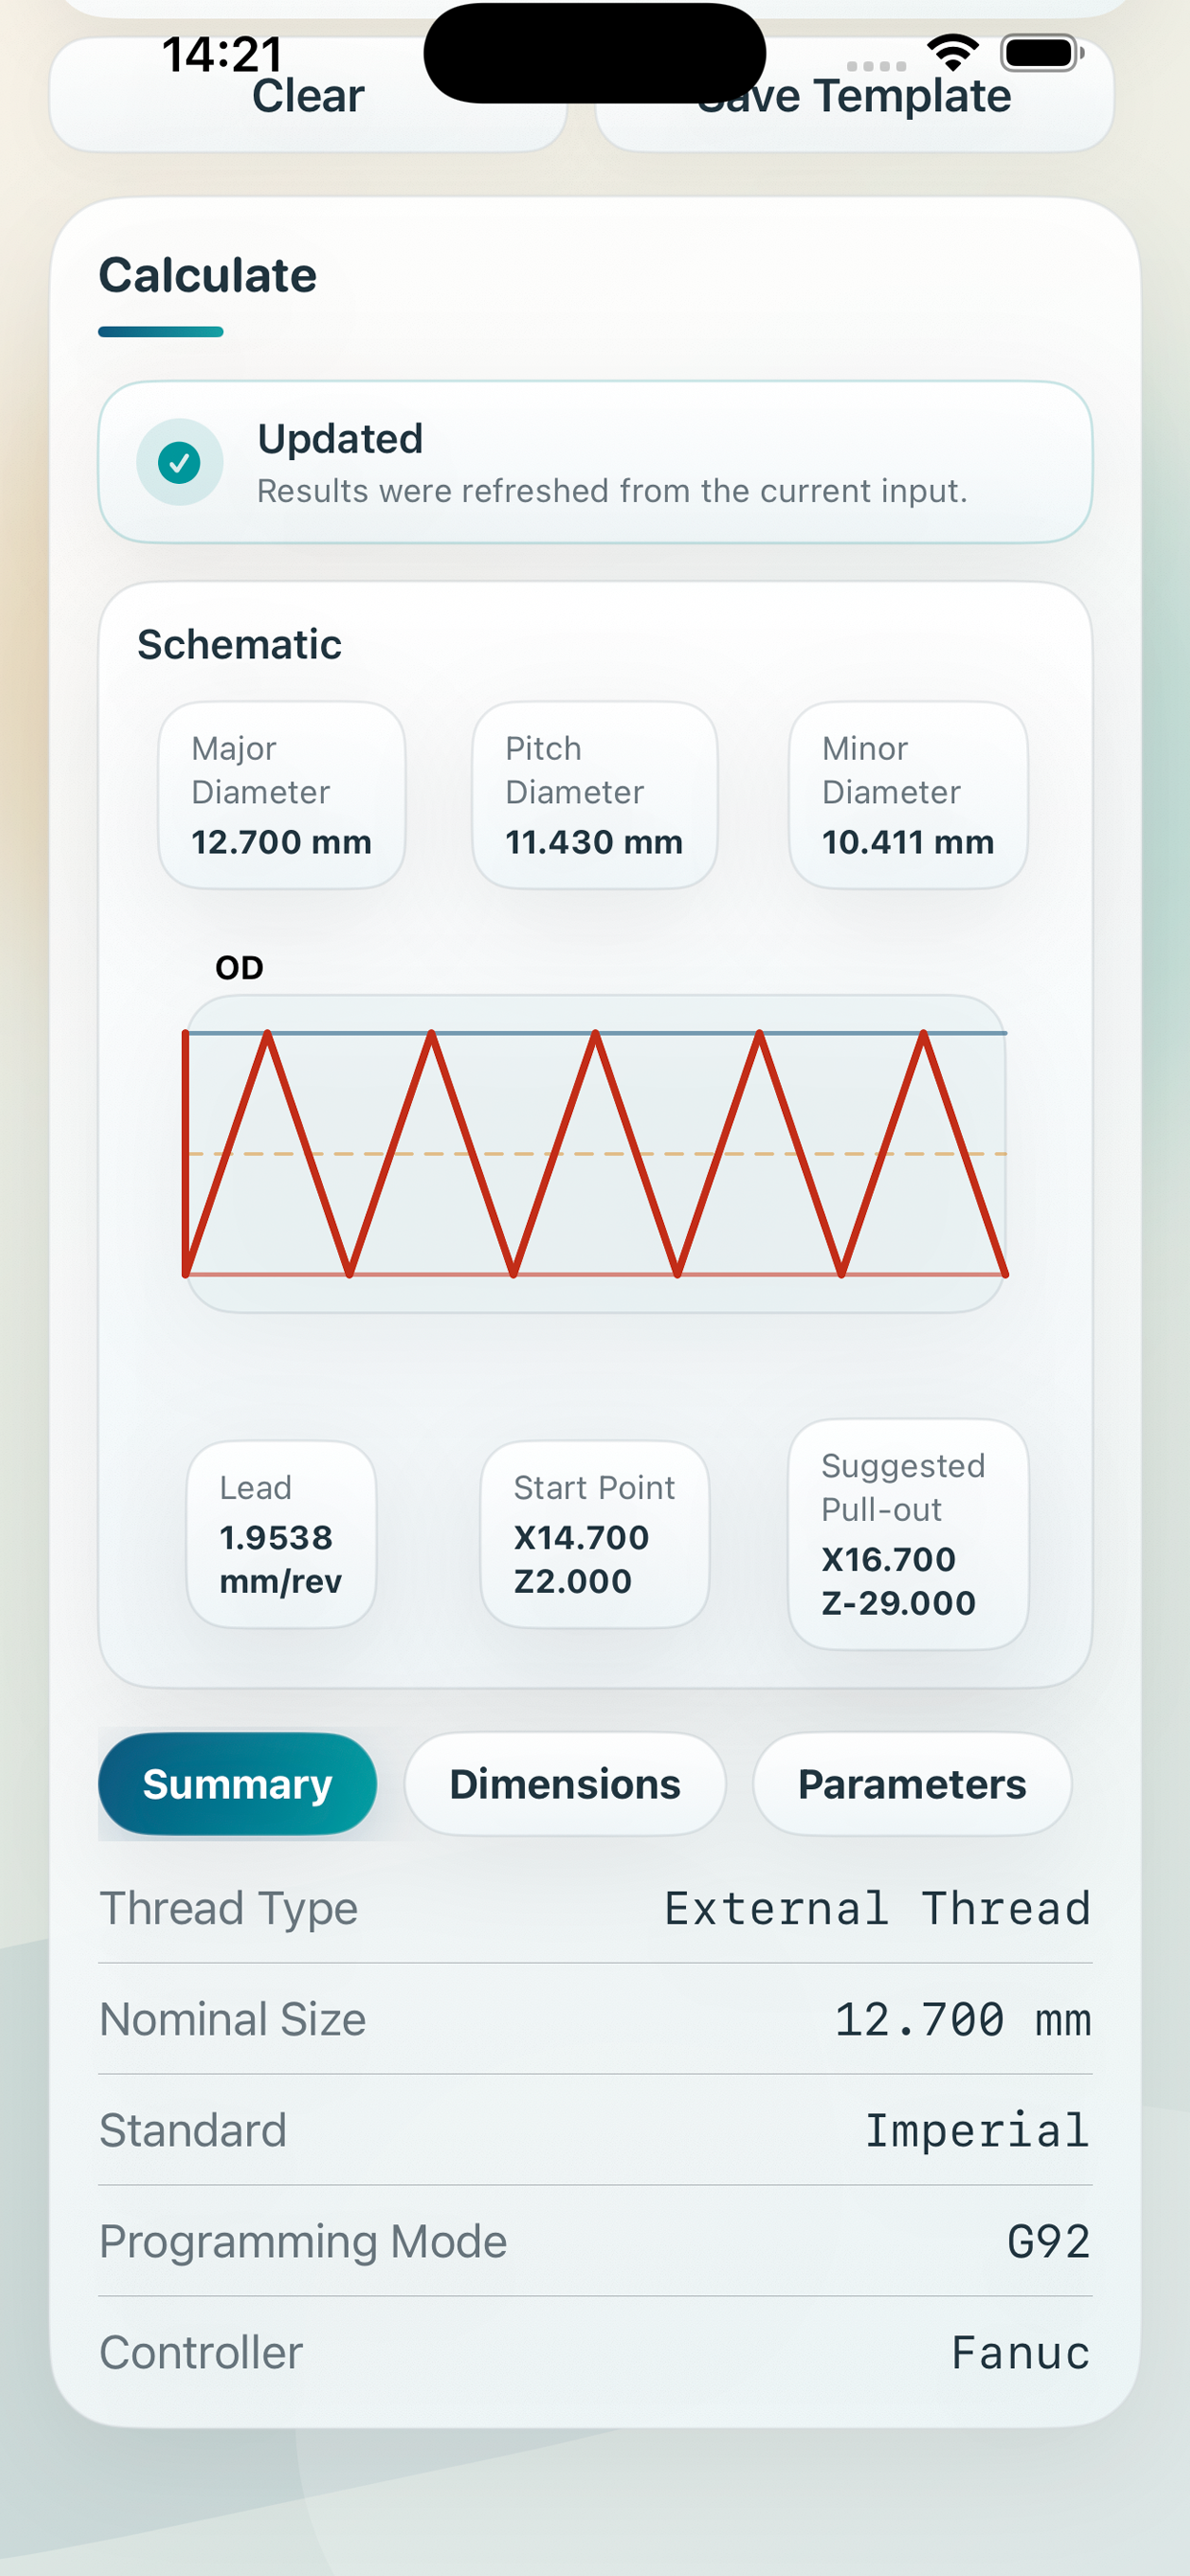1190x2576 pixels.
Task: Tap the Nominal Size row label
Action: click(233, 2019)
